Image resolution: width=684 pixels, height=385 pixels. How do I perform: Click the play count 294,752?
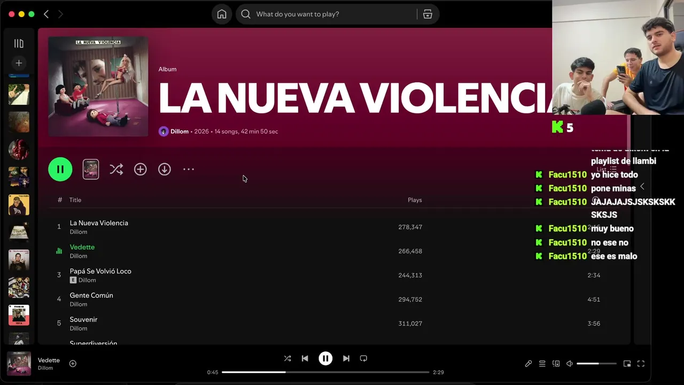point(410,299)
